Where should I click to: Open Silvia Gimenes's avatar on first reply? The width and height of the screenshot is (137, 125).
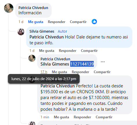pyautogui.click(x=21, y=32)
